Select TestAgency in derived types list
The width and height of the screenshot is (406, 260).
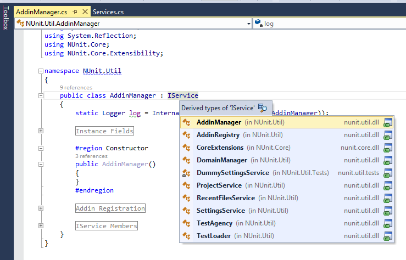(x=287, y=223)
